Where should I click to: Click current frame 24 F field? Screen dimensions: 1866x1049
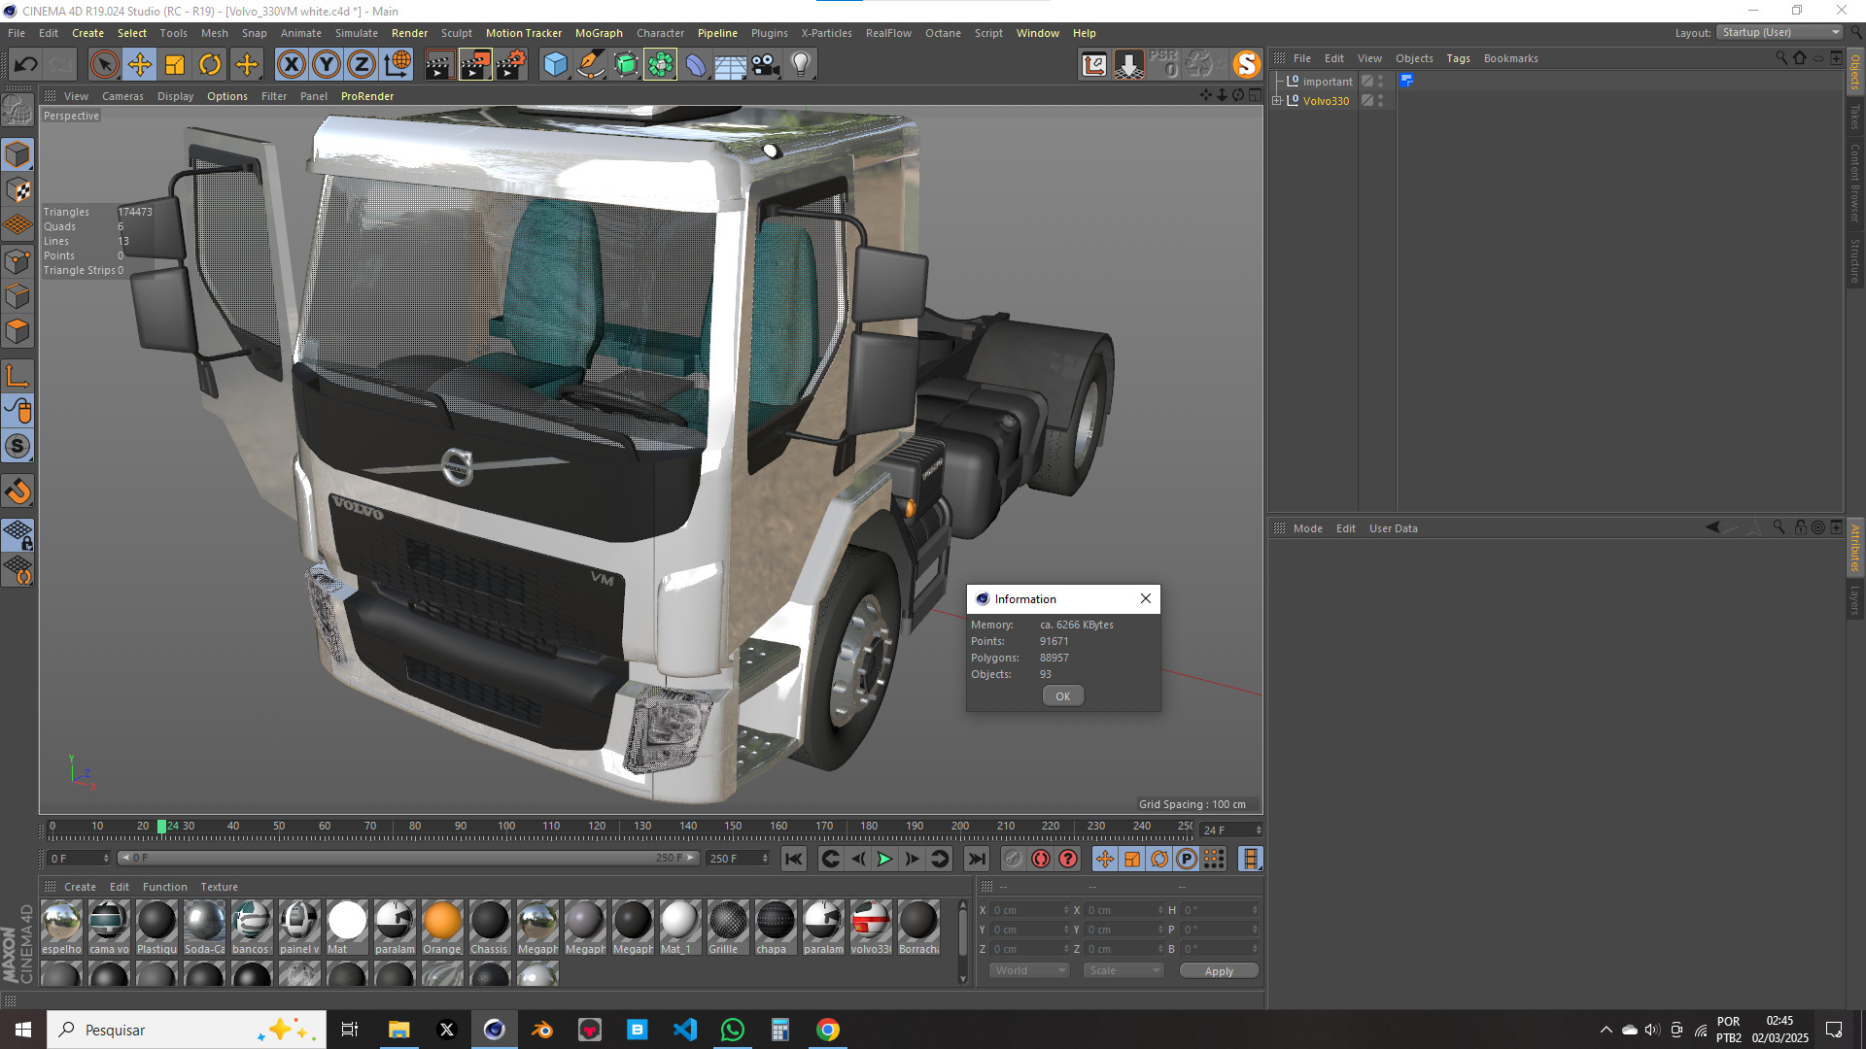(1229, 830)
